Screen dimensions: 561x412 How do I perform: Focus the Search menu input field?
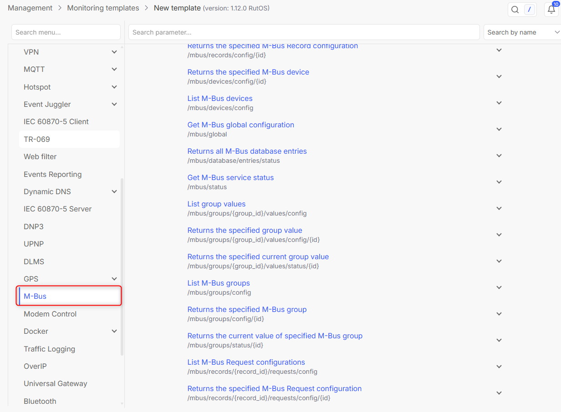66,32
